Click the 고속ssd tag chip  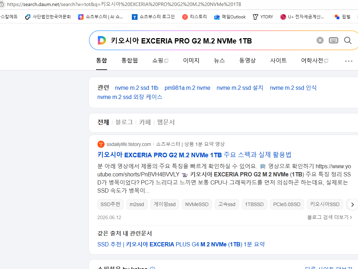point(226,204)
